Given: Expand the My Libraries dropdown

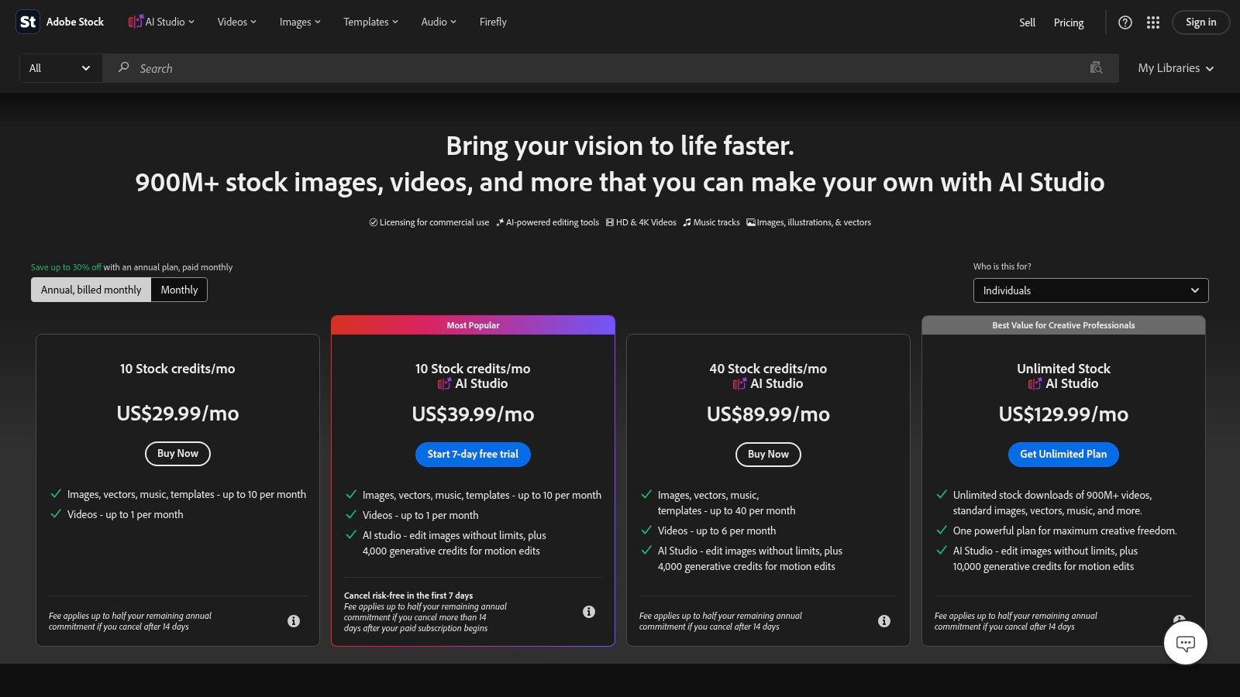Looking at the screenshot, I should [x=1176, y=68].
